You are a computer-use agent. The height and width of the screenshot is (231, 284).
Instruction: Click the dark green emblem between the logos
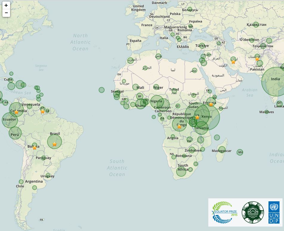tap(253, 212)
